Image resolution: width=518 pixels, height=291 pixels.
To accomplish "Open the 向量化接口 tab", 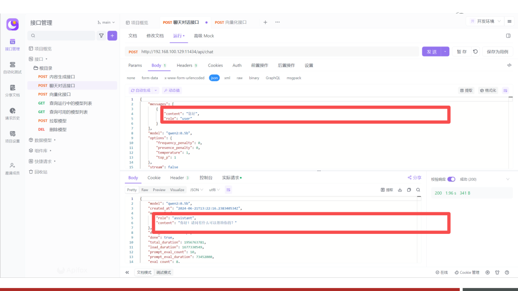I will pyautogui.click(x=231, y=22).
